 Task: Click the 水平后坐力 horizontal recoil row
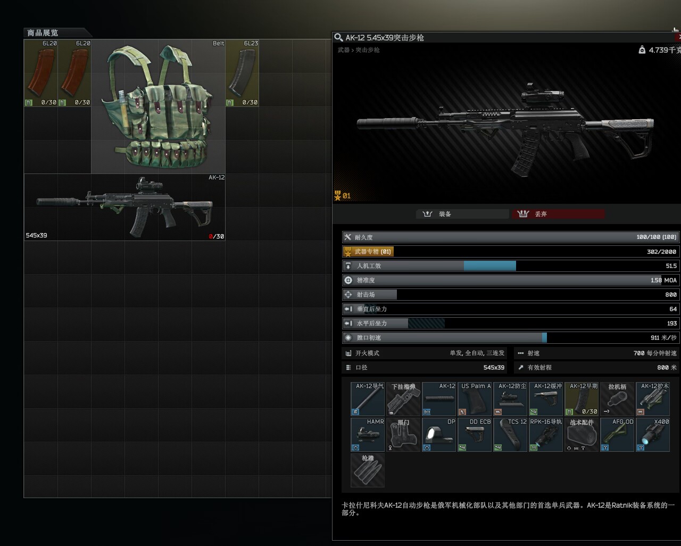click(x=511, y=323)
